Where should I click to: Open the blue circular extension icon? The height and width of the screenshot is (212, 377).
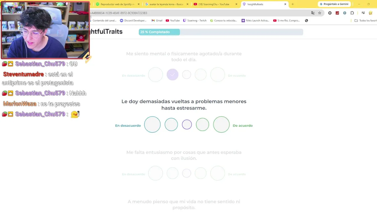[x=345, y=13]
